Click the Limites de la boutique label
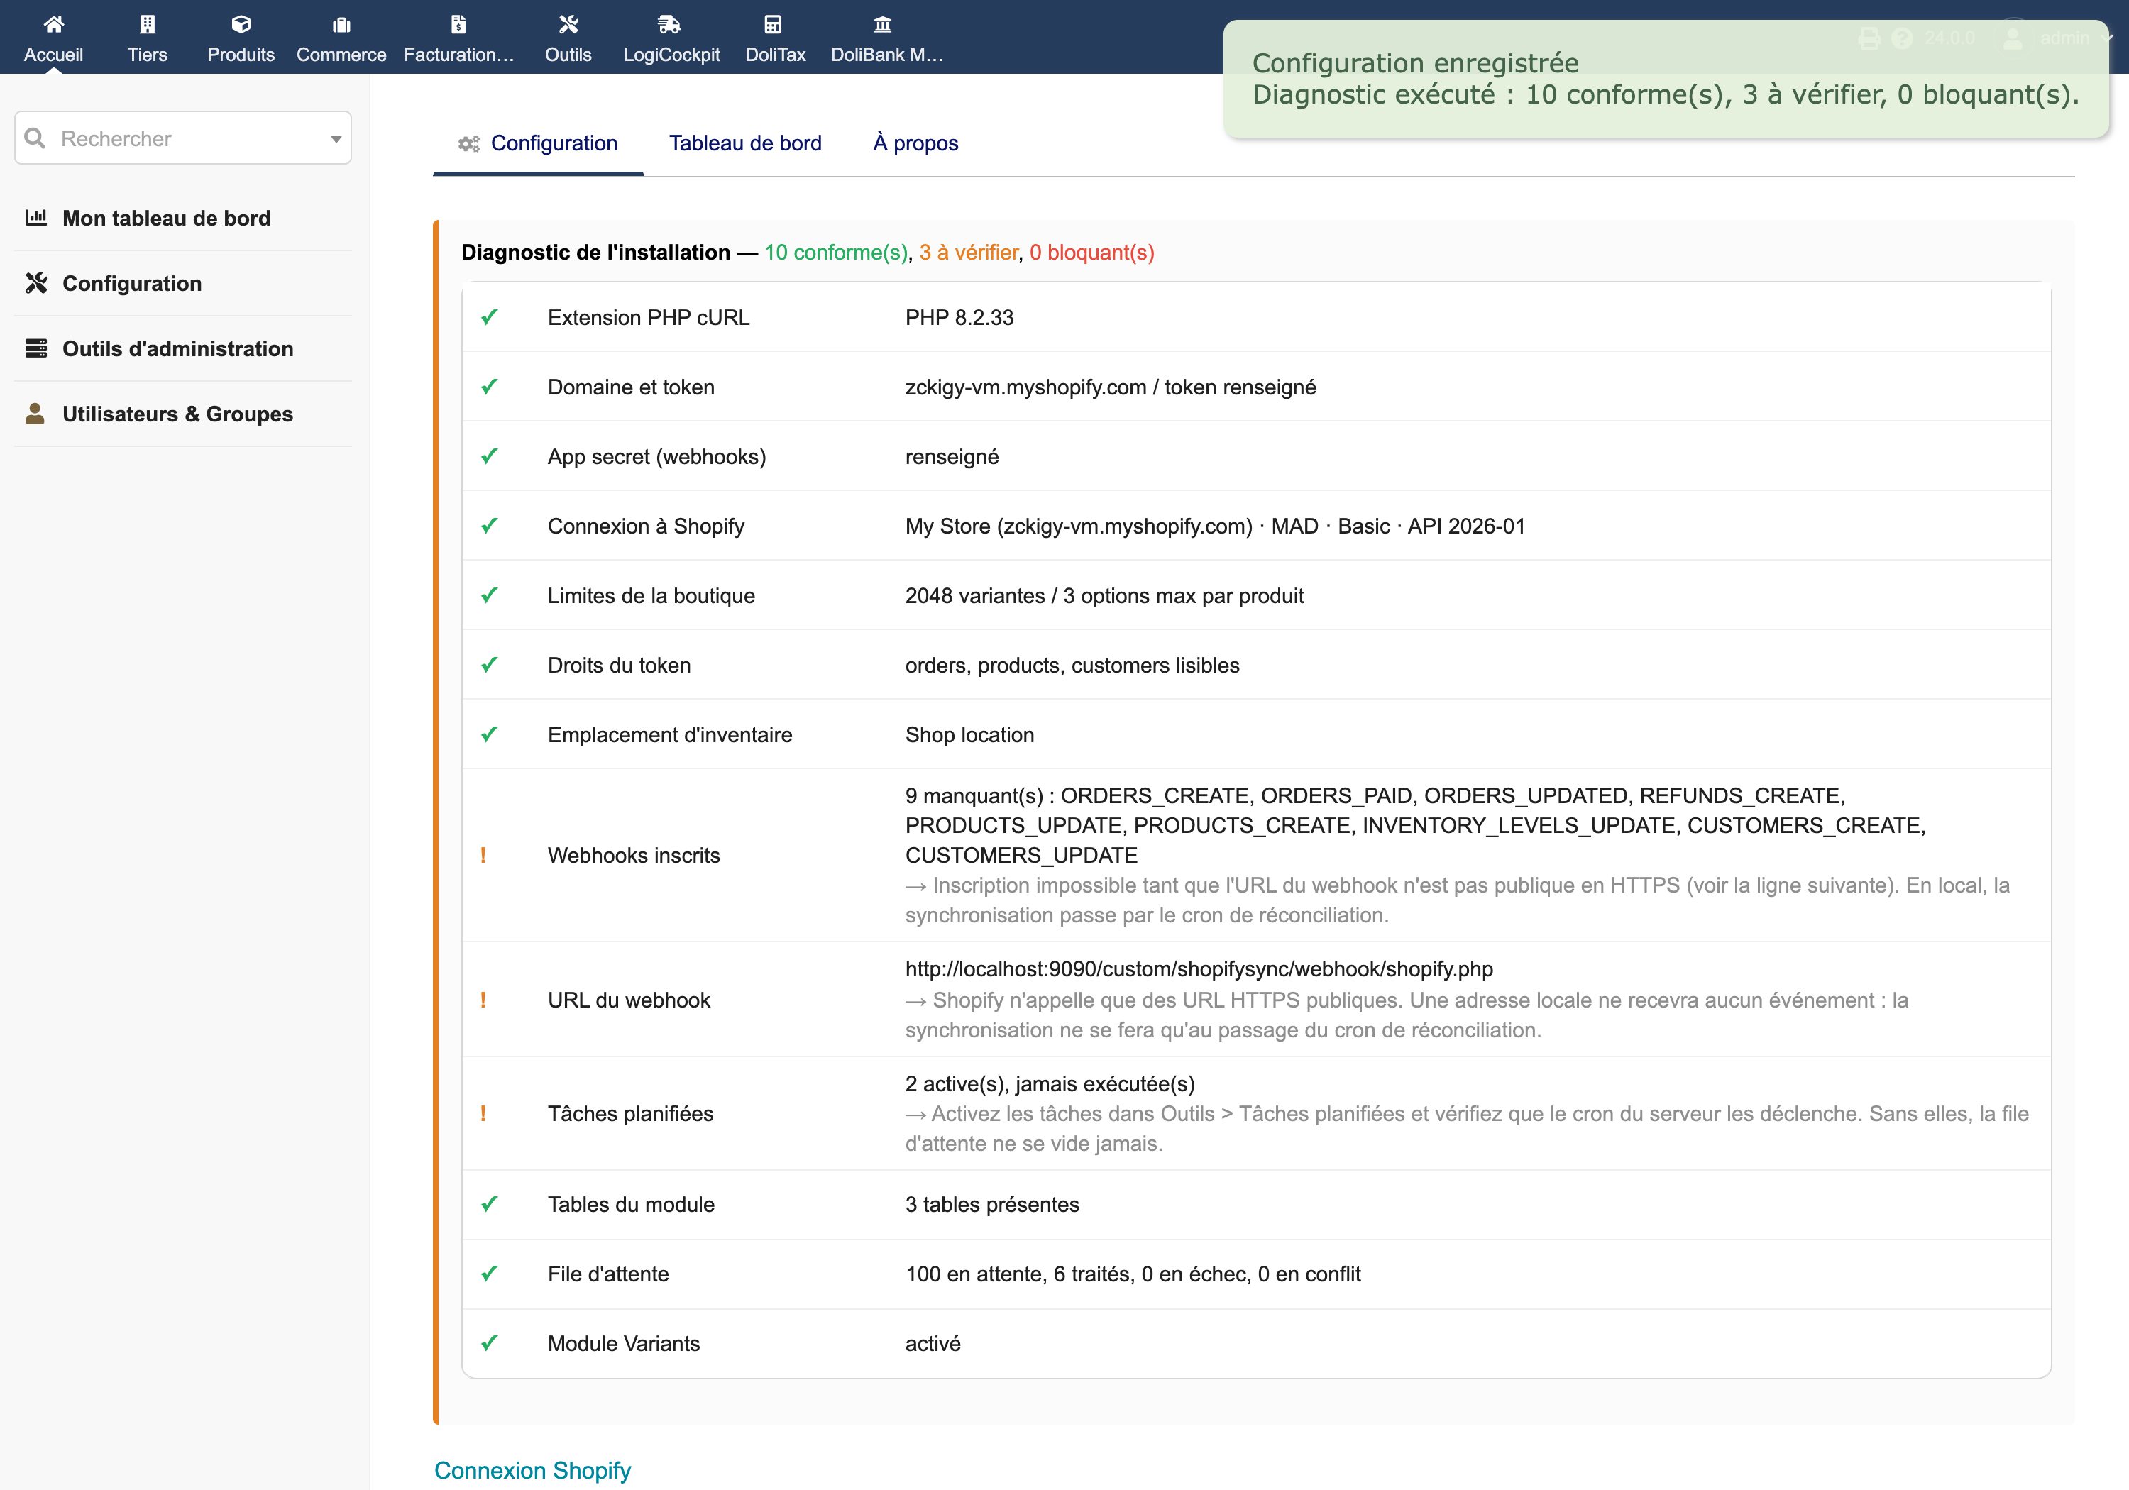 point(651,596)
